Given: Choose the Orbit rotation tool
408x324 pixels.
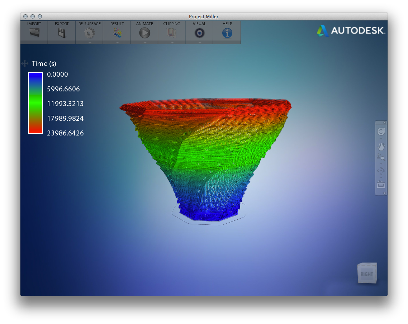Looking at the screenshot, I should click(381, 171).
